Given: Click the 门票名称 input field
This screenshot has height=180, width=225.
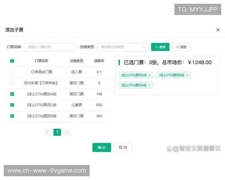Looking at the screenshot, I should tap(50, 47).
